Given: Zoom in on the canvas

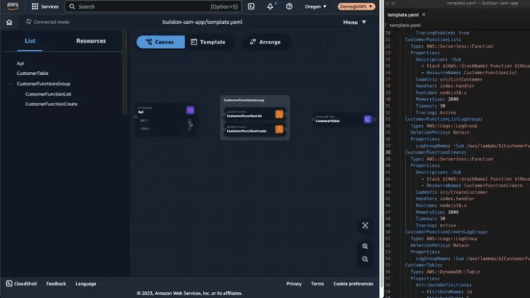Looking at the screenshot, I should tap(365, 246).
